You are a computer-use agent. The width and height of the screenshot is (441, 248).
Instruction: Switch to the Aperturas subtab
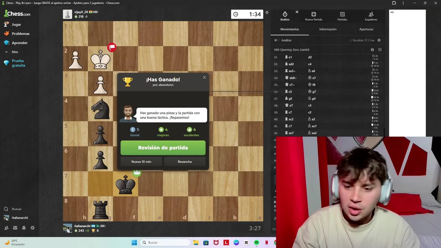click(x=366, y=29)
